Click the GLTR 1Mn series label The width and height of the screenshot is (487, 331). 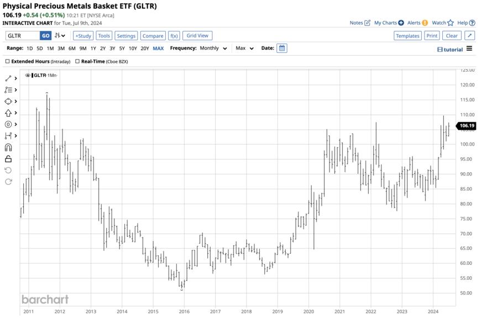pos(45,76)
